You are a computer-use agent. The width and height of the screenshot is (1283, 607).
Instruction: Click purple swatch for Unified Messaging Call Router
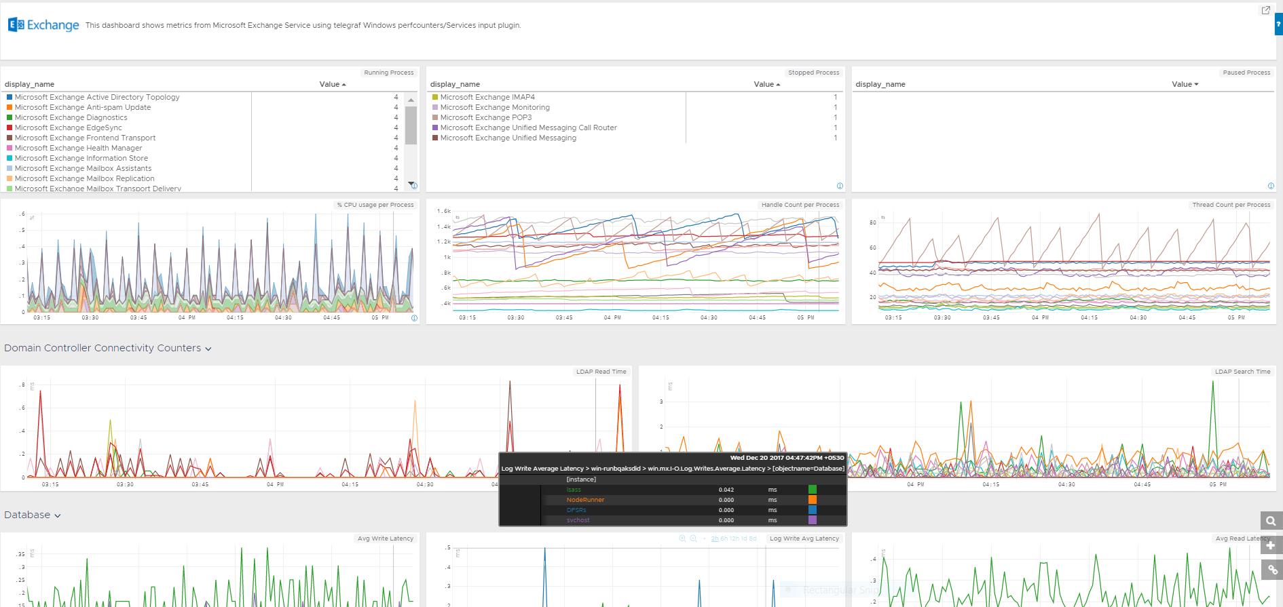pyautogui.click(x=435, y=128)
